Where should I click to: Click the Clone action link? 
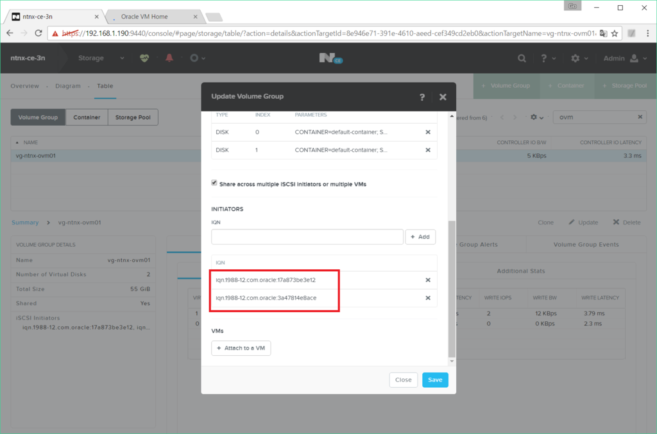[x=545, y=222]
